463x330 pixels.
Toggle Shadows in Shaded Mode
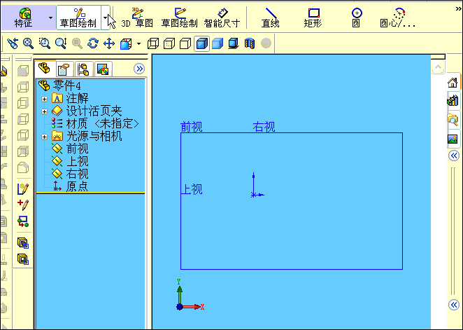click(234, 43)
